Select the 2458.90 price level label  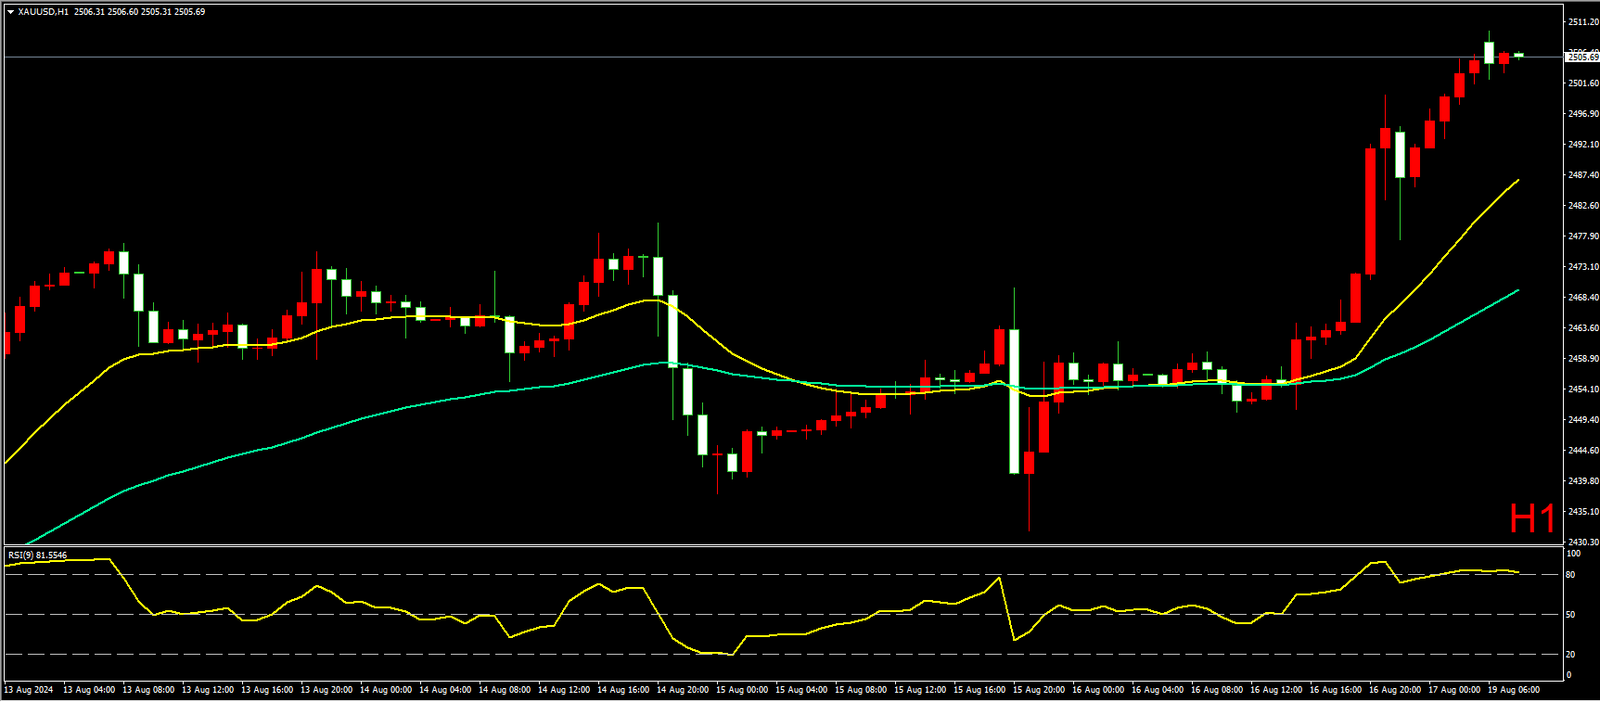(1583, 359)
